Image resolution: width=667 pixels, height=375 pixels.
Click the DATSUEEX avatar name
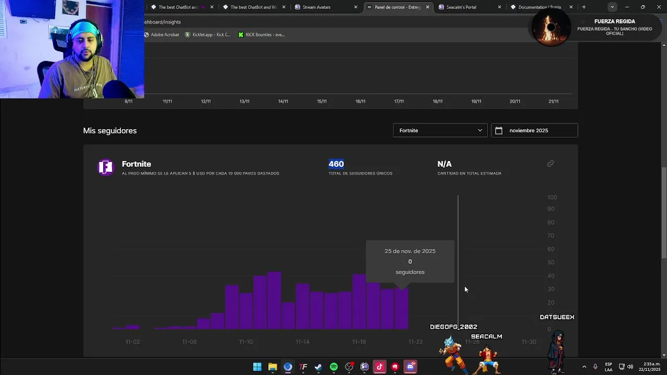coord(557,317)
